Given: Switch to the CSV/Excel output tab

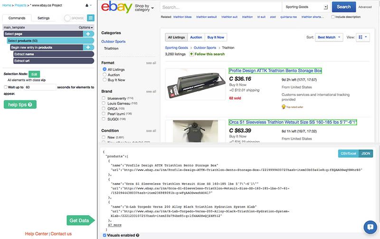Looking at the screenshot, I should tap(348, 153).
